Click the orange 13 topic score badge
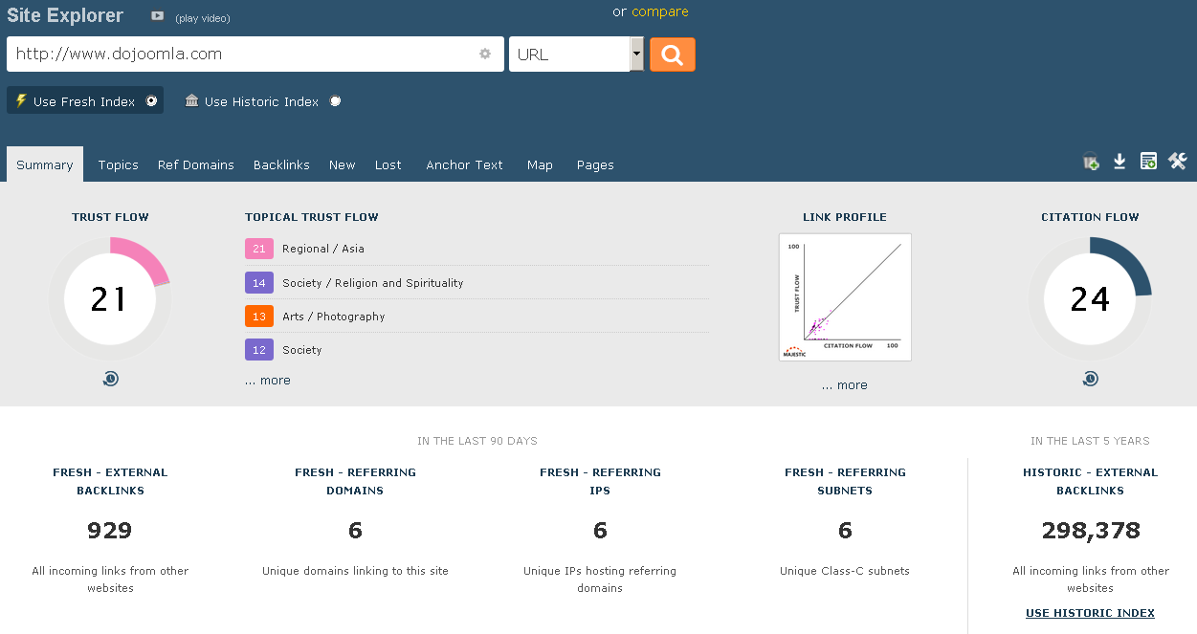Screen dimensions: 1197x634 259,317
